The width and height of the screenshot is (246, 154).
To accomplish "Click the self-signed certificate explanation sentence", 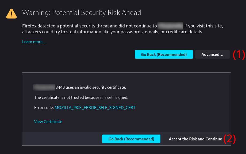I will 81,98.
